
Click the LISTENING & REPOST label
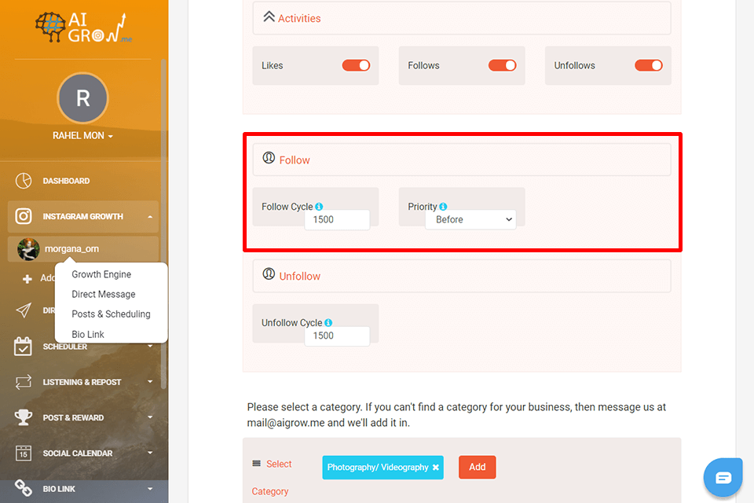[x=82, y=382]
